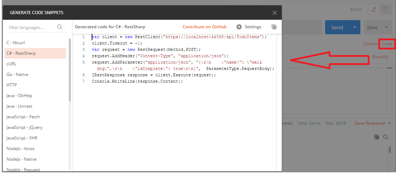Select C - libcurl language
The image size is (396, 173).
click(x=35, y=43)
